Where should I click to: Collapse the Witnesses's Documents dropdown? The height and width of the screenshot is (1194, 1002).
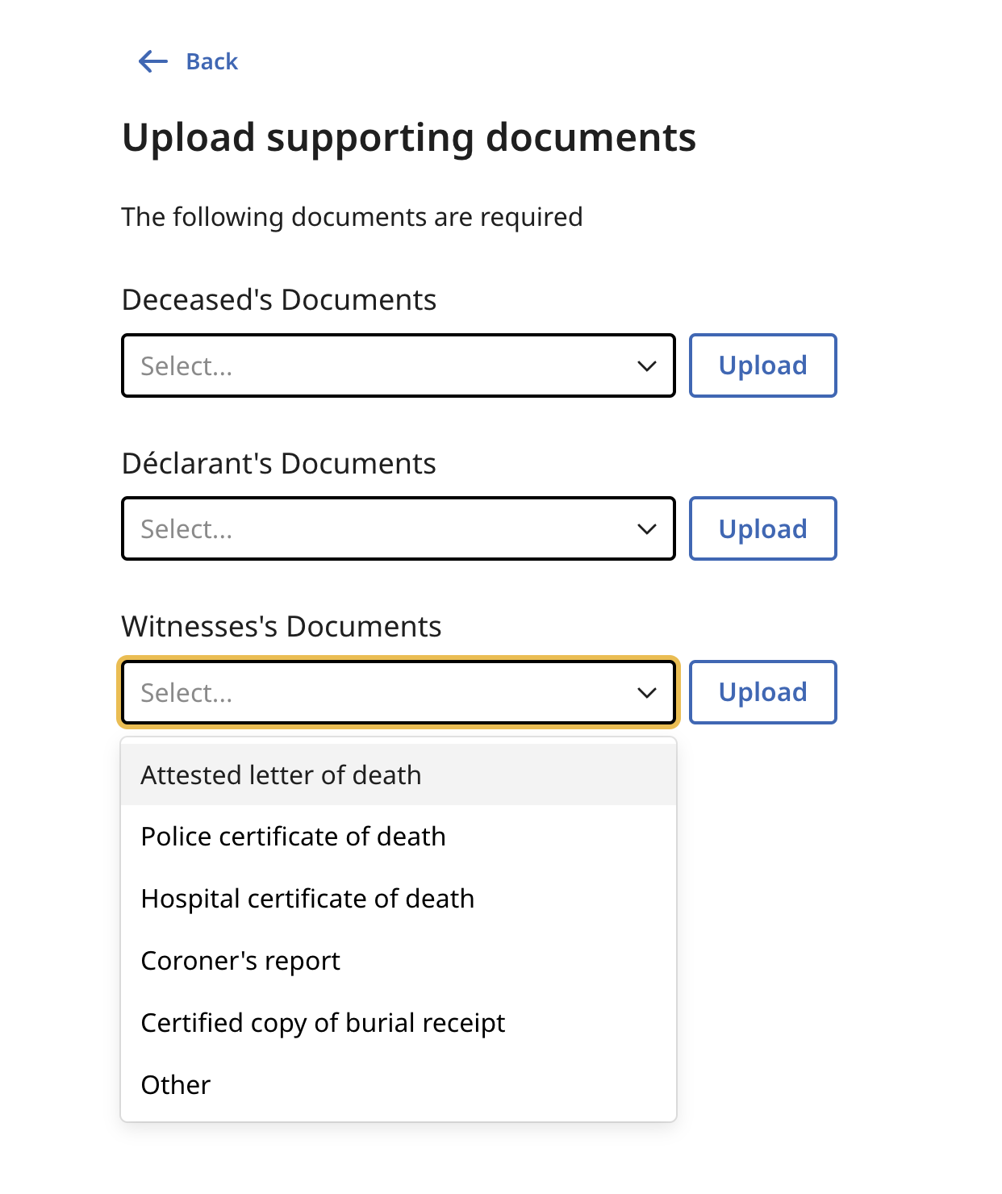coord(398,692)
